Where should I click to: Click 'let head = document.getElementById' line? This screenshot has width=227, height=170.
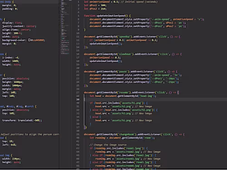tap(123, 96)
